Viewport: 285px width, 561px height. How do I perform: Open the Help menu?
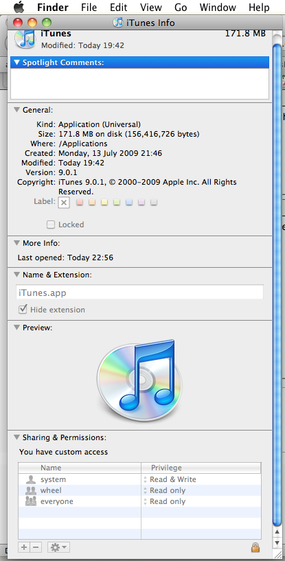(x=259, y=7)
